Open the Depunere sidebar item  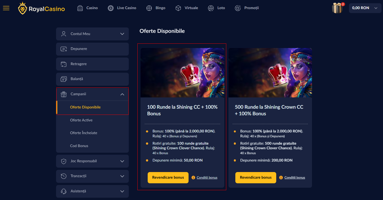[93, 49]
